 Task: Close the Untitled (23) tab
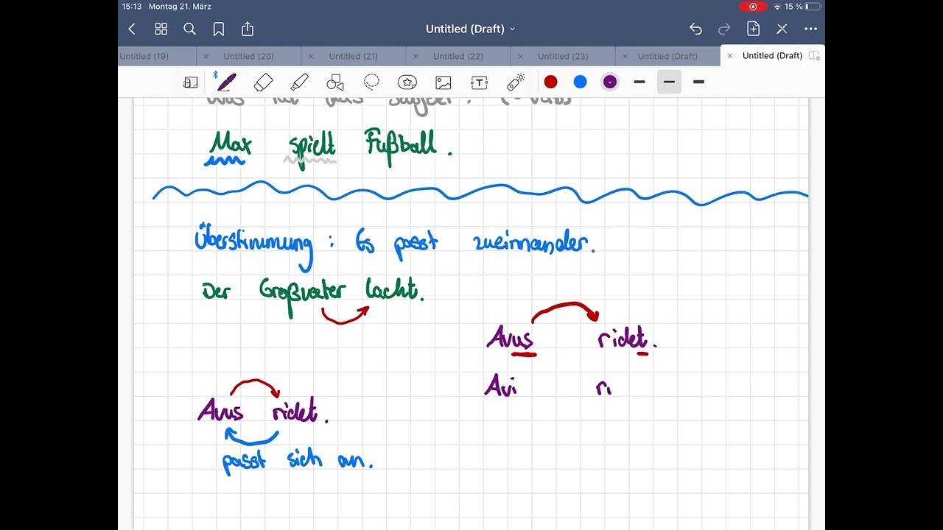click(x=520, y=56)
